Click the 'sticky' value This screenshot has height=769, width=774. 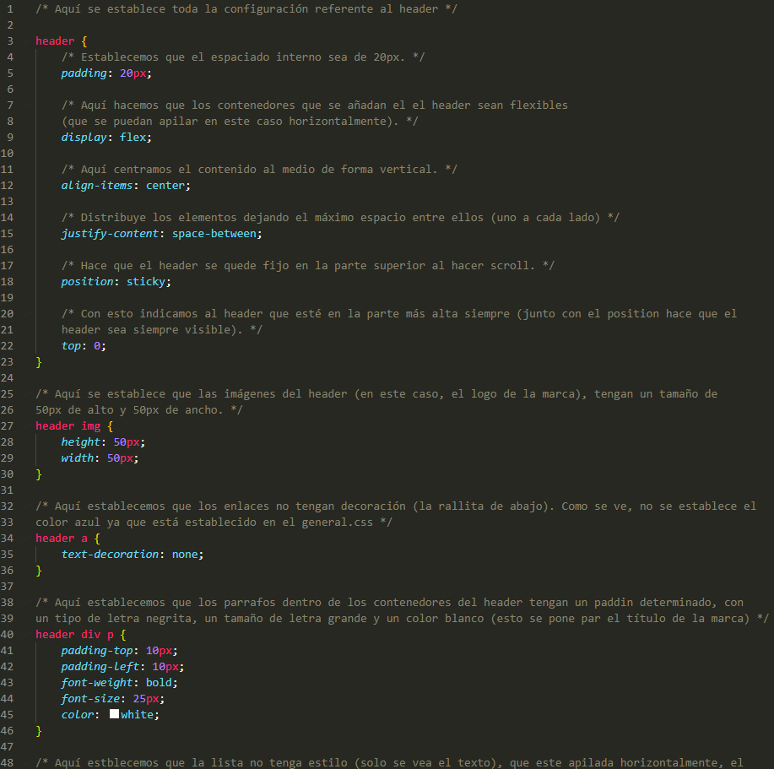coord(146,282)
